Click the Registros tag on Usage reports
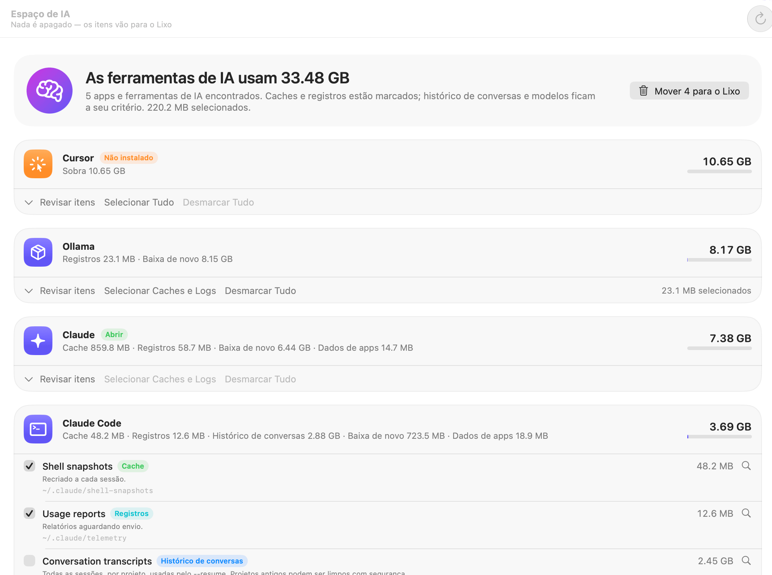The height and width of the screenshot is (575, 772). (x=131, y=514)
